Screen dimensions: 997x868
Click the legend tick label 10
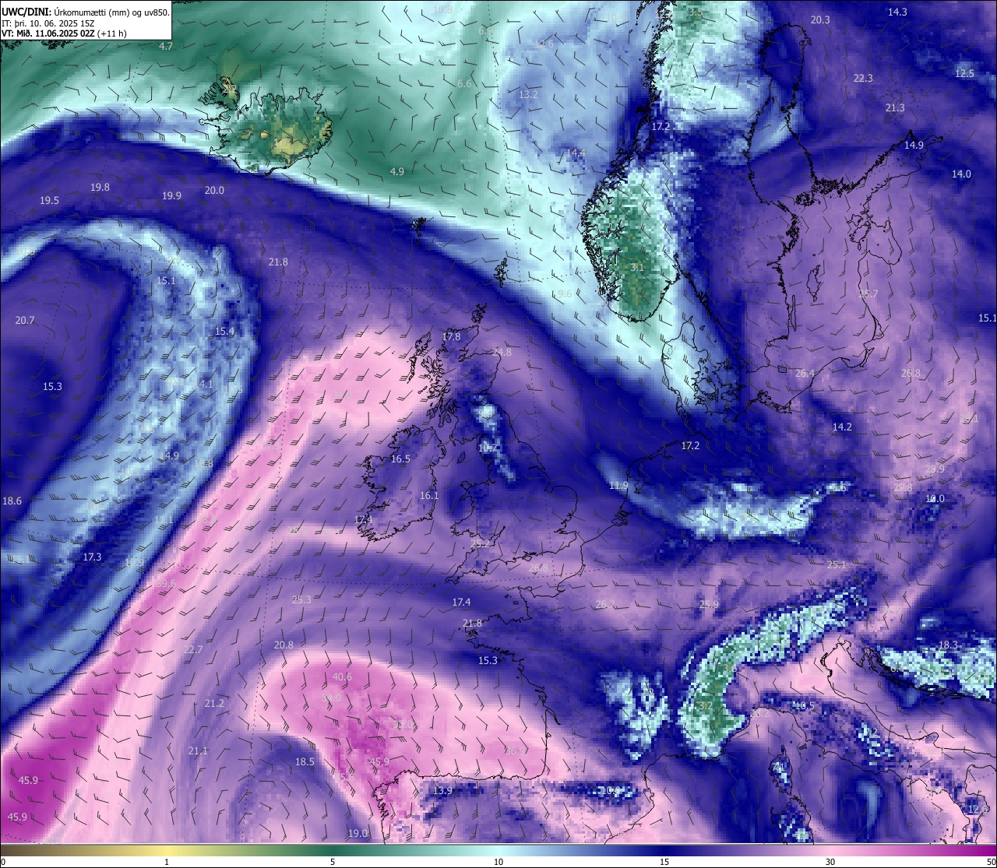[x=498, y=862]
